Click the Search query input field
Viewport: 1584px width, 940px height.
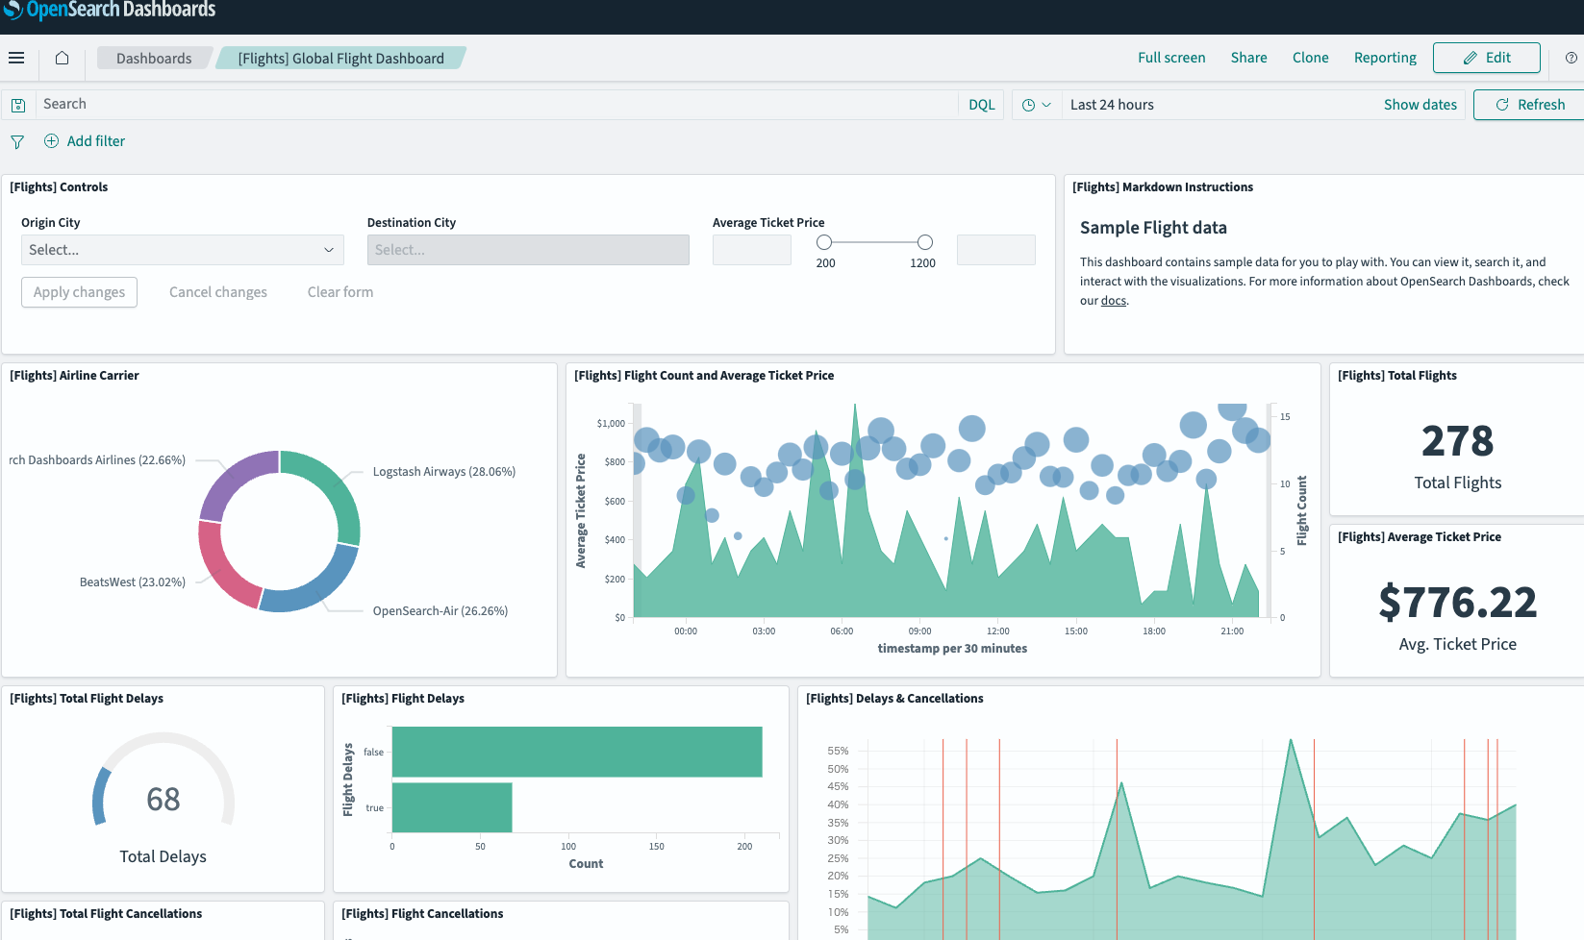click(x=495, y=105)
